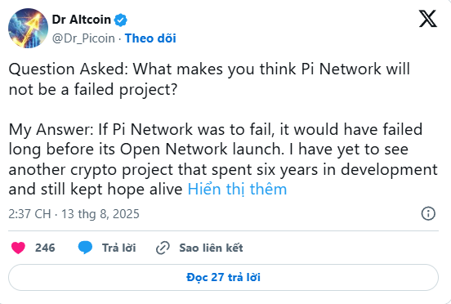Image resolution: width=451 pixels, height=304 pixels.
Task: Copy link via Sao liên kết label
Action: [x=211, y=248]
